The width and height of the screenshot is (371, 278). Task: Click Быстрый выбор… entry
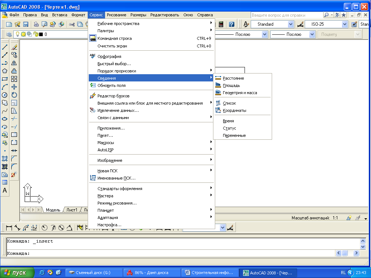click(151, 64)
